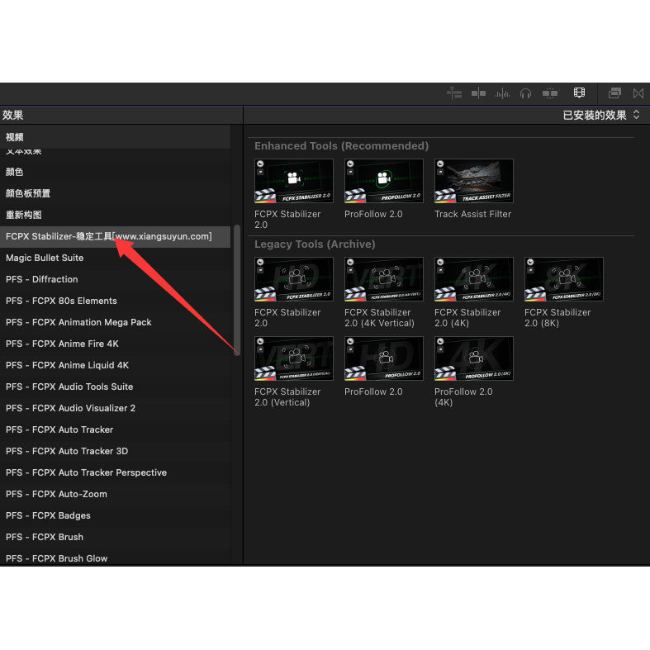
Task: Select FCPX Stabilizer-稳定工具 category
Action: (115, 237)
